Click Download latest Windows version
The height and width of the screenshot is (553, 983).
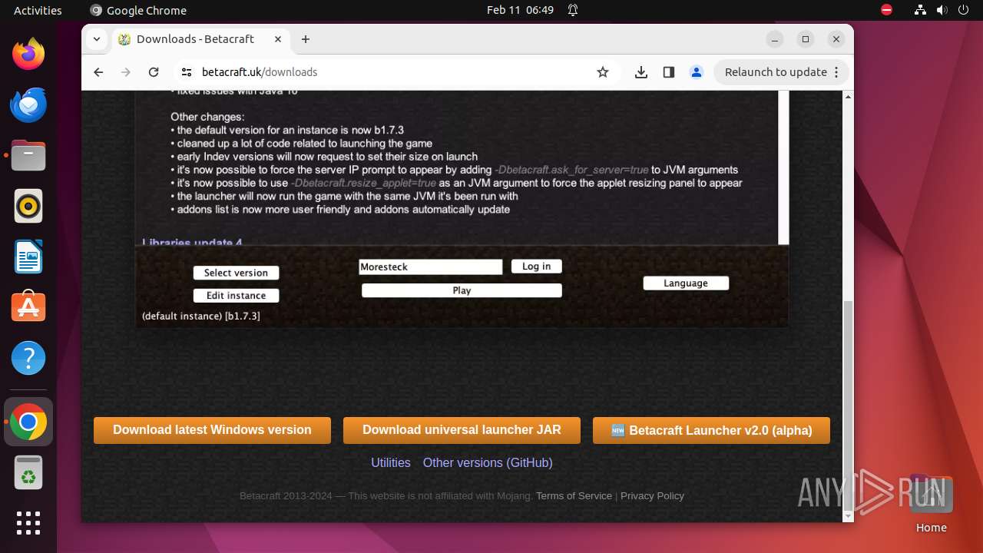pos(212,430)
